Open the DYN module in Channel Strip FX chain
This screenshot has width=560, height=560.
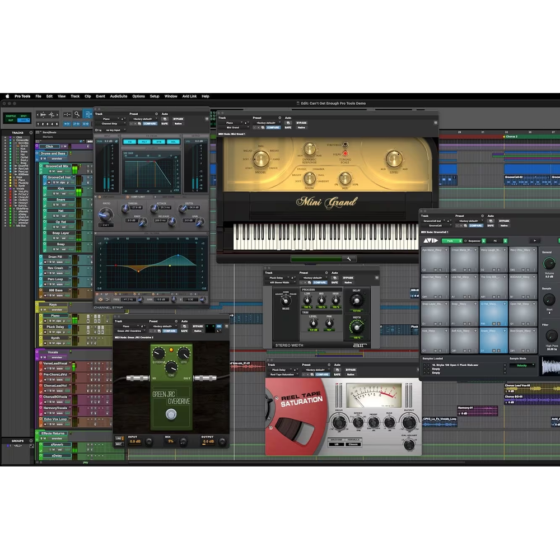click(x=159, y=142)
